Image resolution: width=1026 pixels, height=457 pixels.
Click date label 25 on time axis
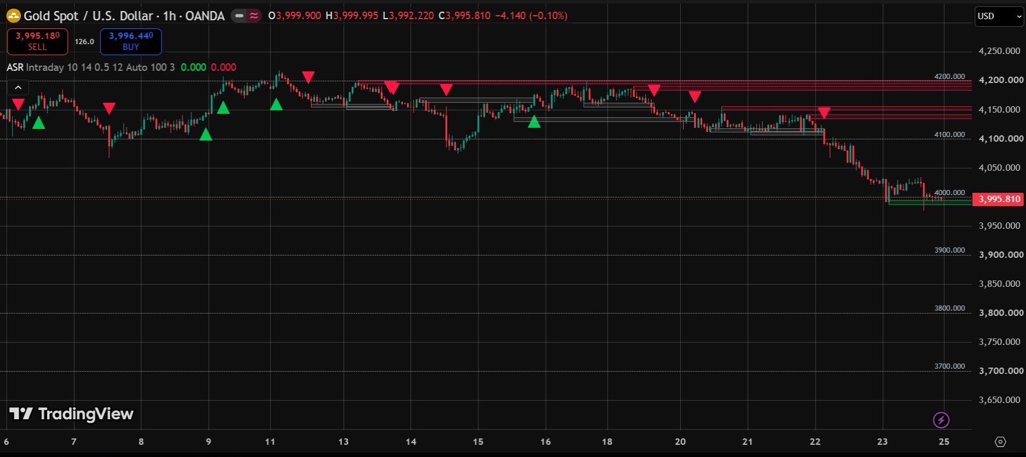(x=944, y=442)
